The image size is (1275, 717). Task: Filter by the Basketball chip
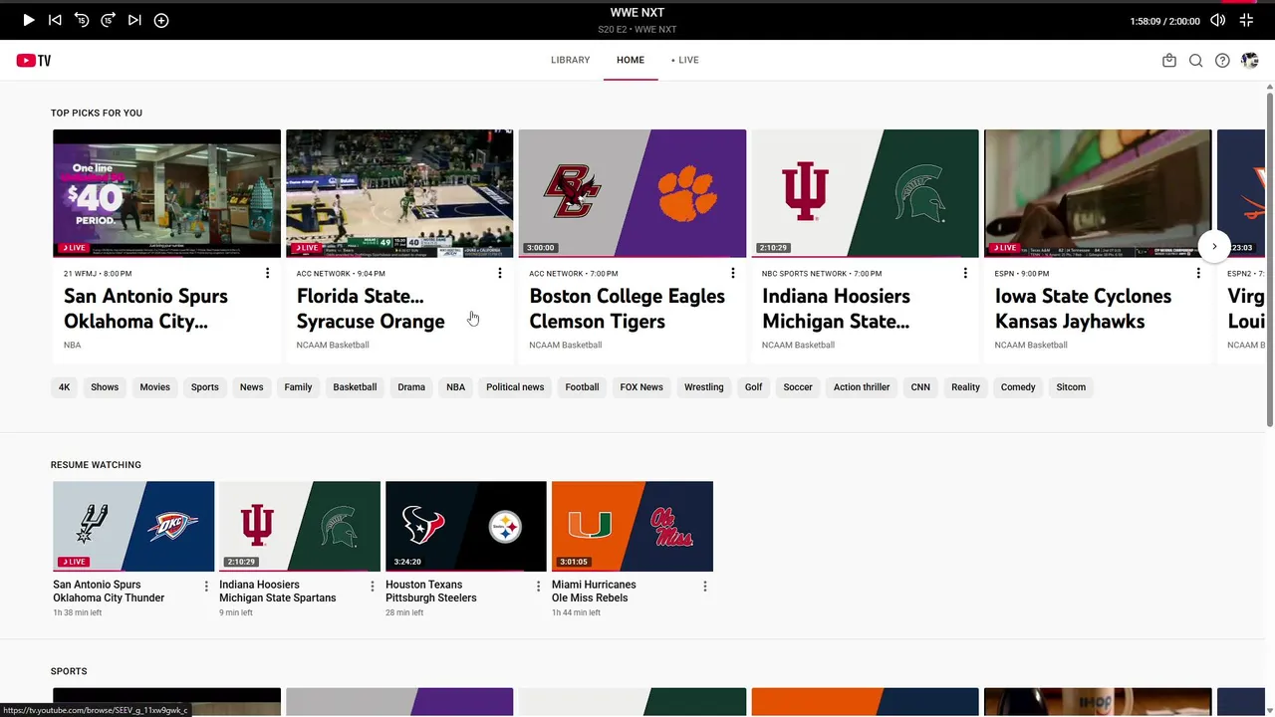(355, 387)
